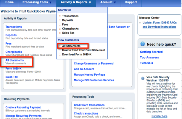The width and height of the screenshot is (182, 119).
Task: Click 'Search for' dropdown section header
Action: point(65,10)
